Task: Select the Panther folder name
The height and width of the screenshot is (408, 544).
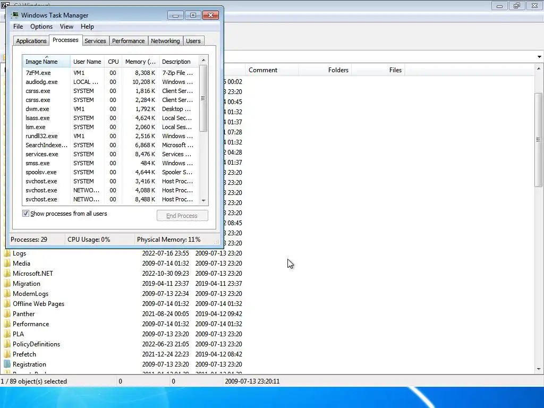Action: tap(23, 313)
